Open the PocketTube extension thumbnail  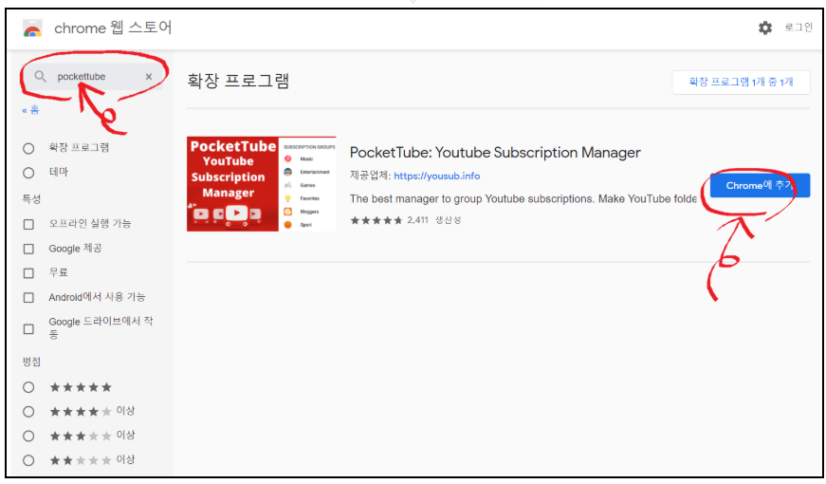(262, 183)
